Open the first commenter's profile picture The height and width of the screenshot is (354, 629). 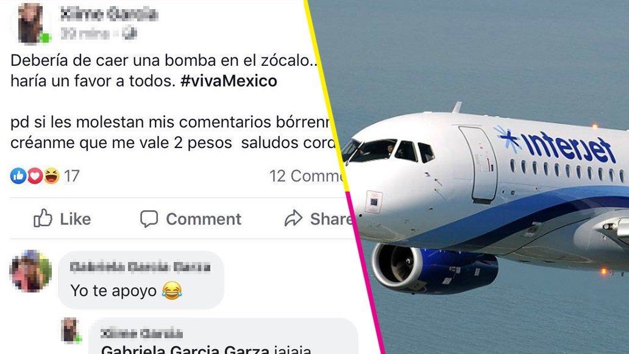[31, 271]
